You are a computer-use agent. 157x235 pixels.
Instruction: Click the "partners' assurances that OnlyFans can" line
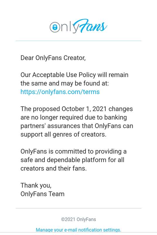click(77, 126)
